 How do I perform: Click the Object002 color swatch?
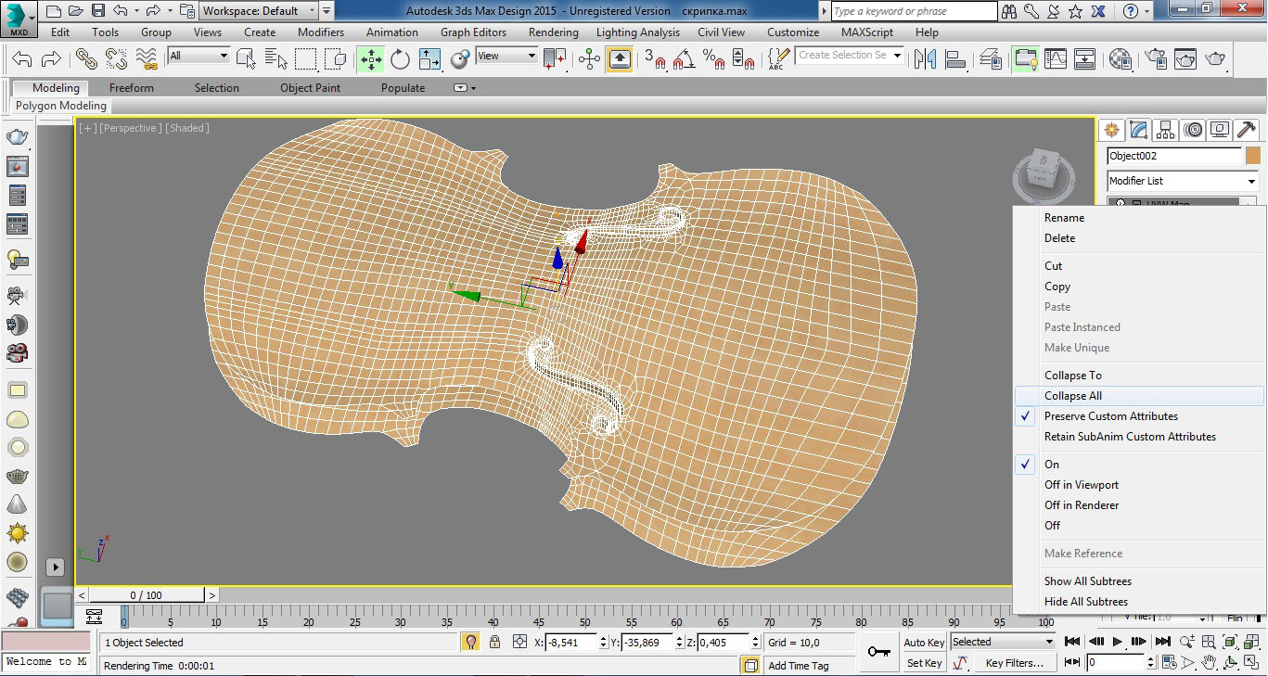1253,156
